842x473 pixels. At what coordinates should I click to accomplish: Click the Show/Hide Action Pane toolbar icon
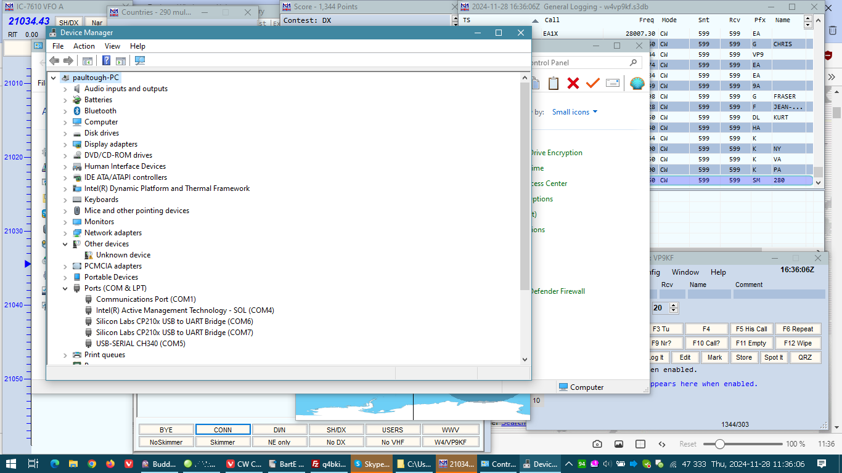(121, 60)
